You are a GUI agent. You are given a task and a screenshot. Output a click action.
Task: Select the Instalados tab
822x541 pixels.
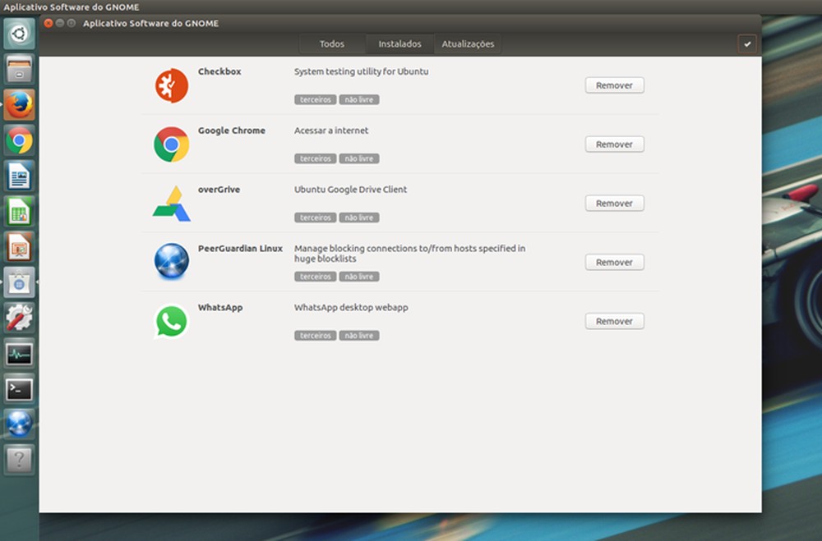pyautogui.click(x=399, y=44)
